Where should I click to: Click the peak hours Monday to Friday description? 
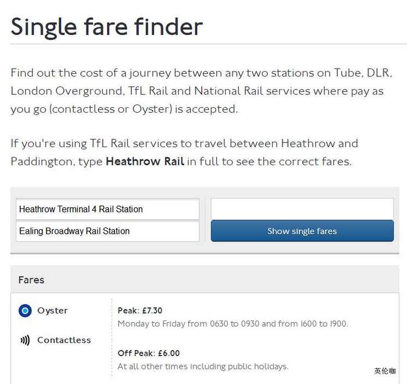point(233,323)
